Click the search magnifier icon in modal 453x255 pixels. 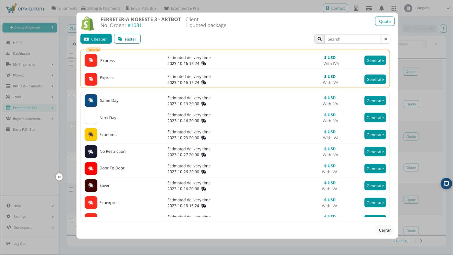click(x=319, y=39)
